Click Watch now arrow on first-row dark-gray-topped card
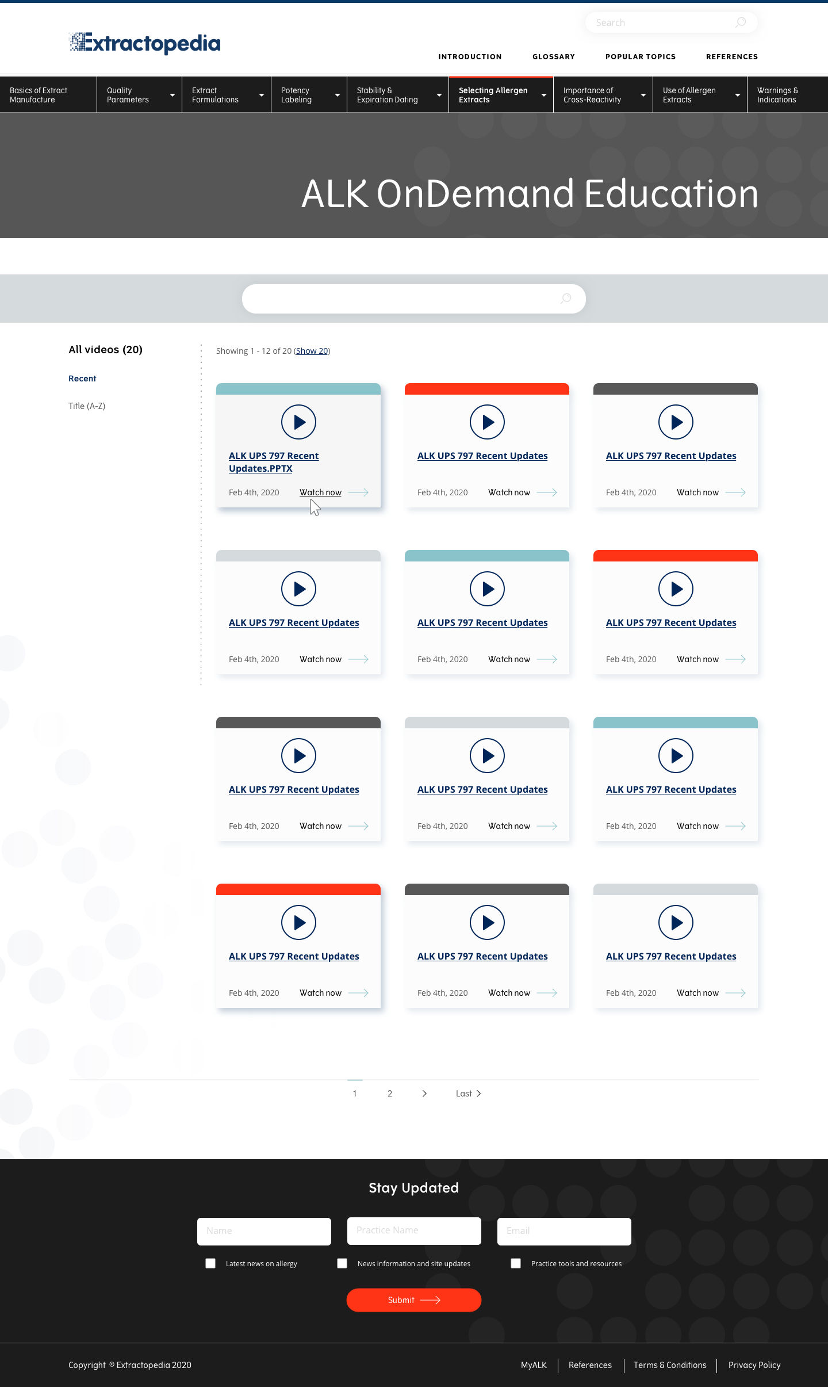828x1387 pixels. pyautogui.click(x=735, y=492)
